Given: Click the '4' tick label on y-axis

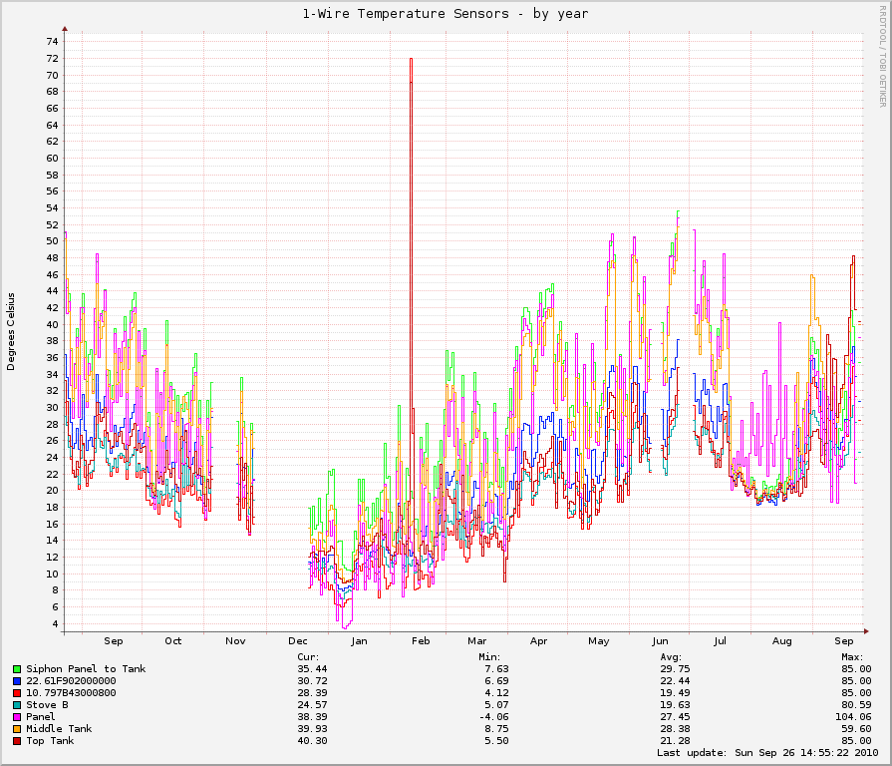Looking at the screenshot, I should (x=55, y=624).
